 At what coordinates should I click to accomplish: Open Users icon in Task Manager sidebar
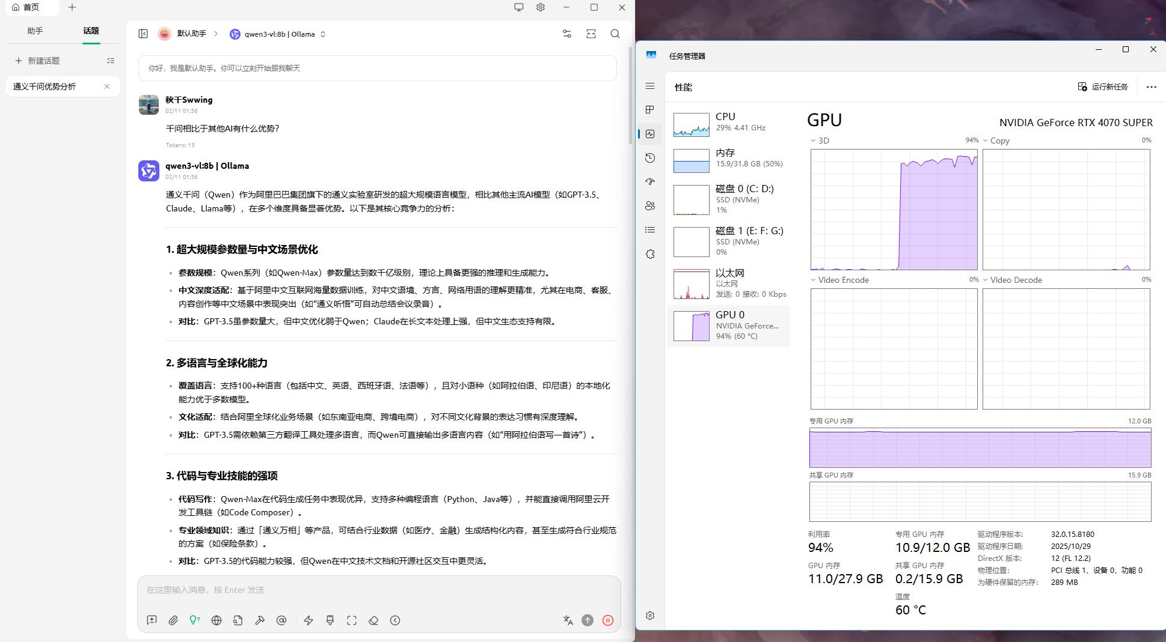pos(650,206)
